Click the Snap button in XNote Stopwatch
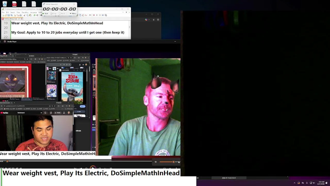The height and width of the screenshot is (186, 330). [x=53, y=13]
